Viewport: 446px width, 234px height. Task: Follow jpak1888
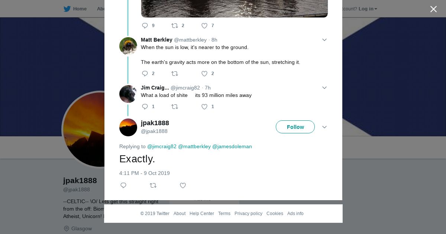coord(295,127)
